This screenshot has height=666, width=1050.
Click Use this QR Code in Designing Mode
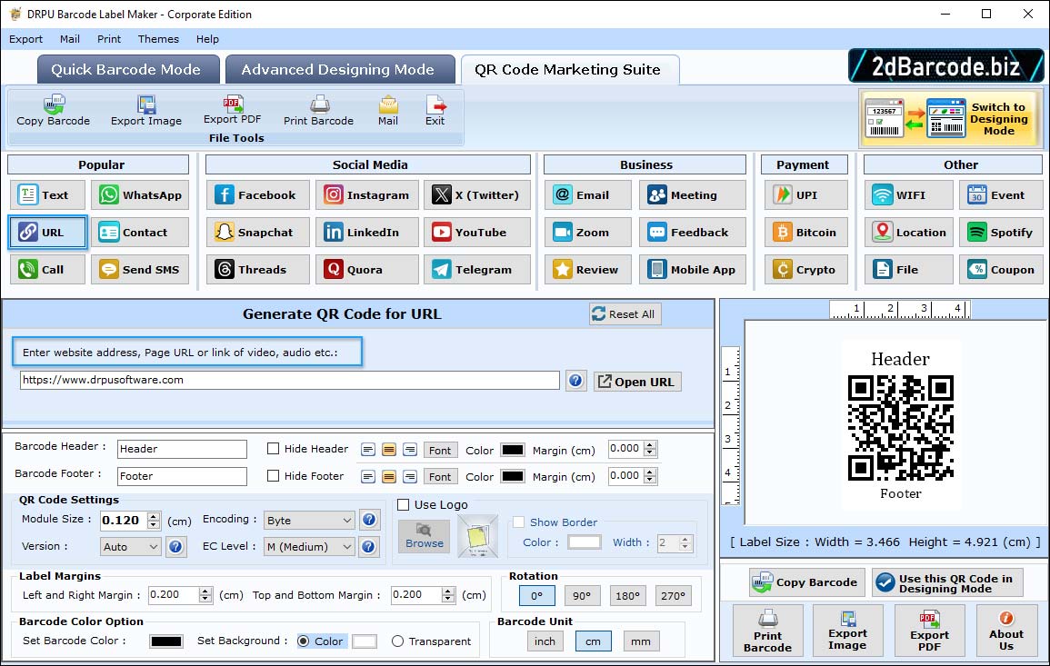947,583
